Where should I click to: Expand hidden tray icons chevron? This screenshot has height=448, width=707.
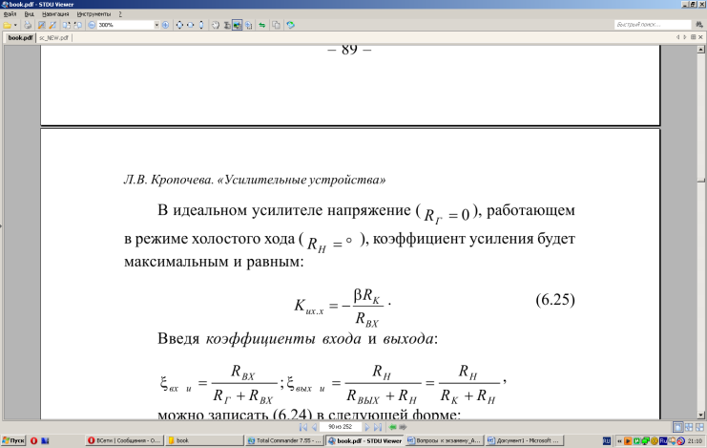tap(619, 440)
